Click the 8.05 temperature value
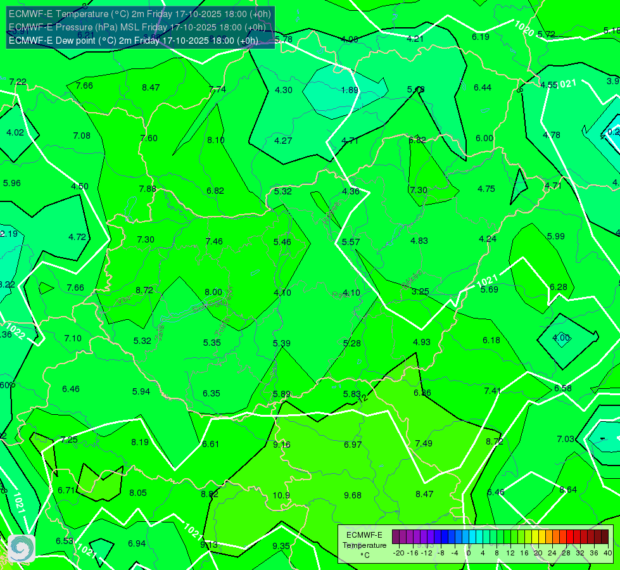Screen dimensions: 620x570 point(138,493)
